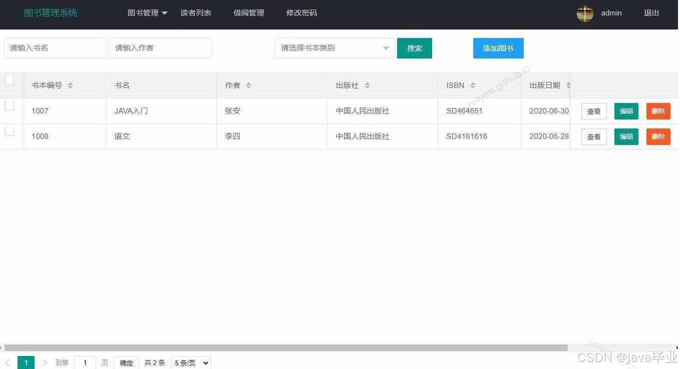Viewport: 680px width, 369px height.
Task: Click the 搜索 search button
Action: pos(415,48)
